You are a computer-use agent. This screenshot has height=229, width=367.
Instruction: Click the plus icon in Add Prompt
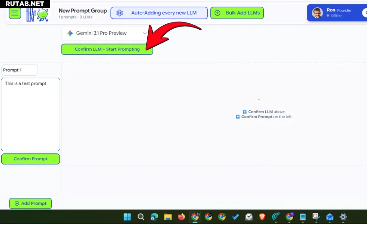[x=17, y=203]
